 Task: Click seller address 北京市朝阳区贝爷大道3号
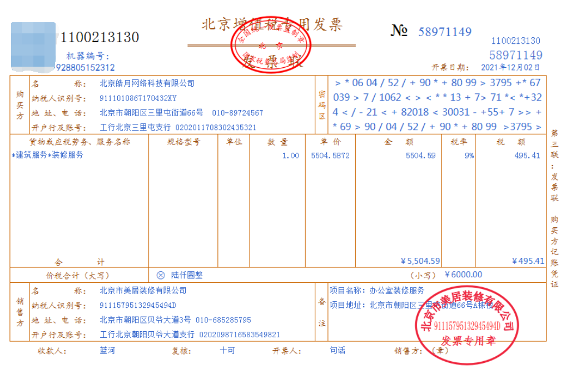point(145,320)
